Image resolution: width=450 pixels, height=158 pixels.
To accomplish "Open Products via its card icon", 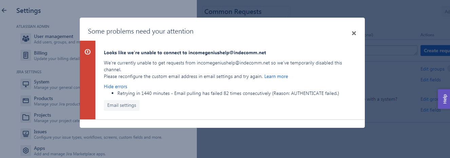I will pyautogui.click(x=26, y=101).
